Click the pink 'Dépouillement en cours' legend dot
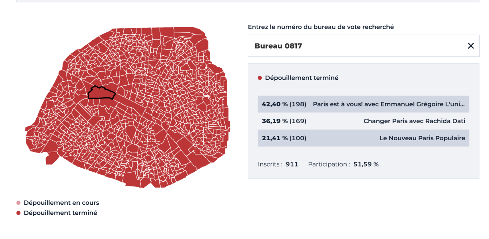This screenshot has width=489, height=239. (18, 203)
